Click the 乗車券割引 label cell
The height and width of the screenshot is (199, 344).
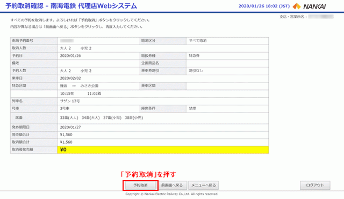[x=163, y=70]
